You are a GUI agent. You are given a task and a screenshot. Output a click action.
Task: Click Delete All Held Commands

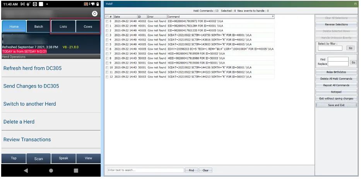pyautogui.click(x=336, y=79)
